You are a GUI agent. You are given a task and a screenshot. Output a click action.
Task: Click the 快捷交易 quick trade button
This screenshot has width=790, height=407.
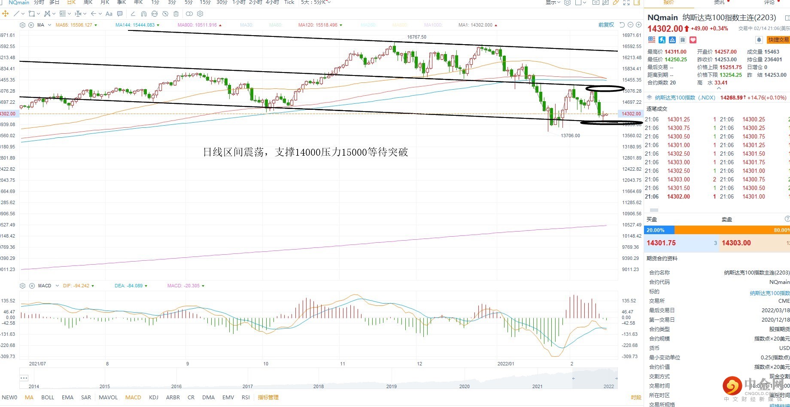click(x=778, y=40)
